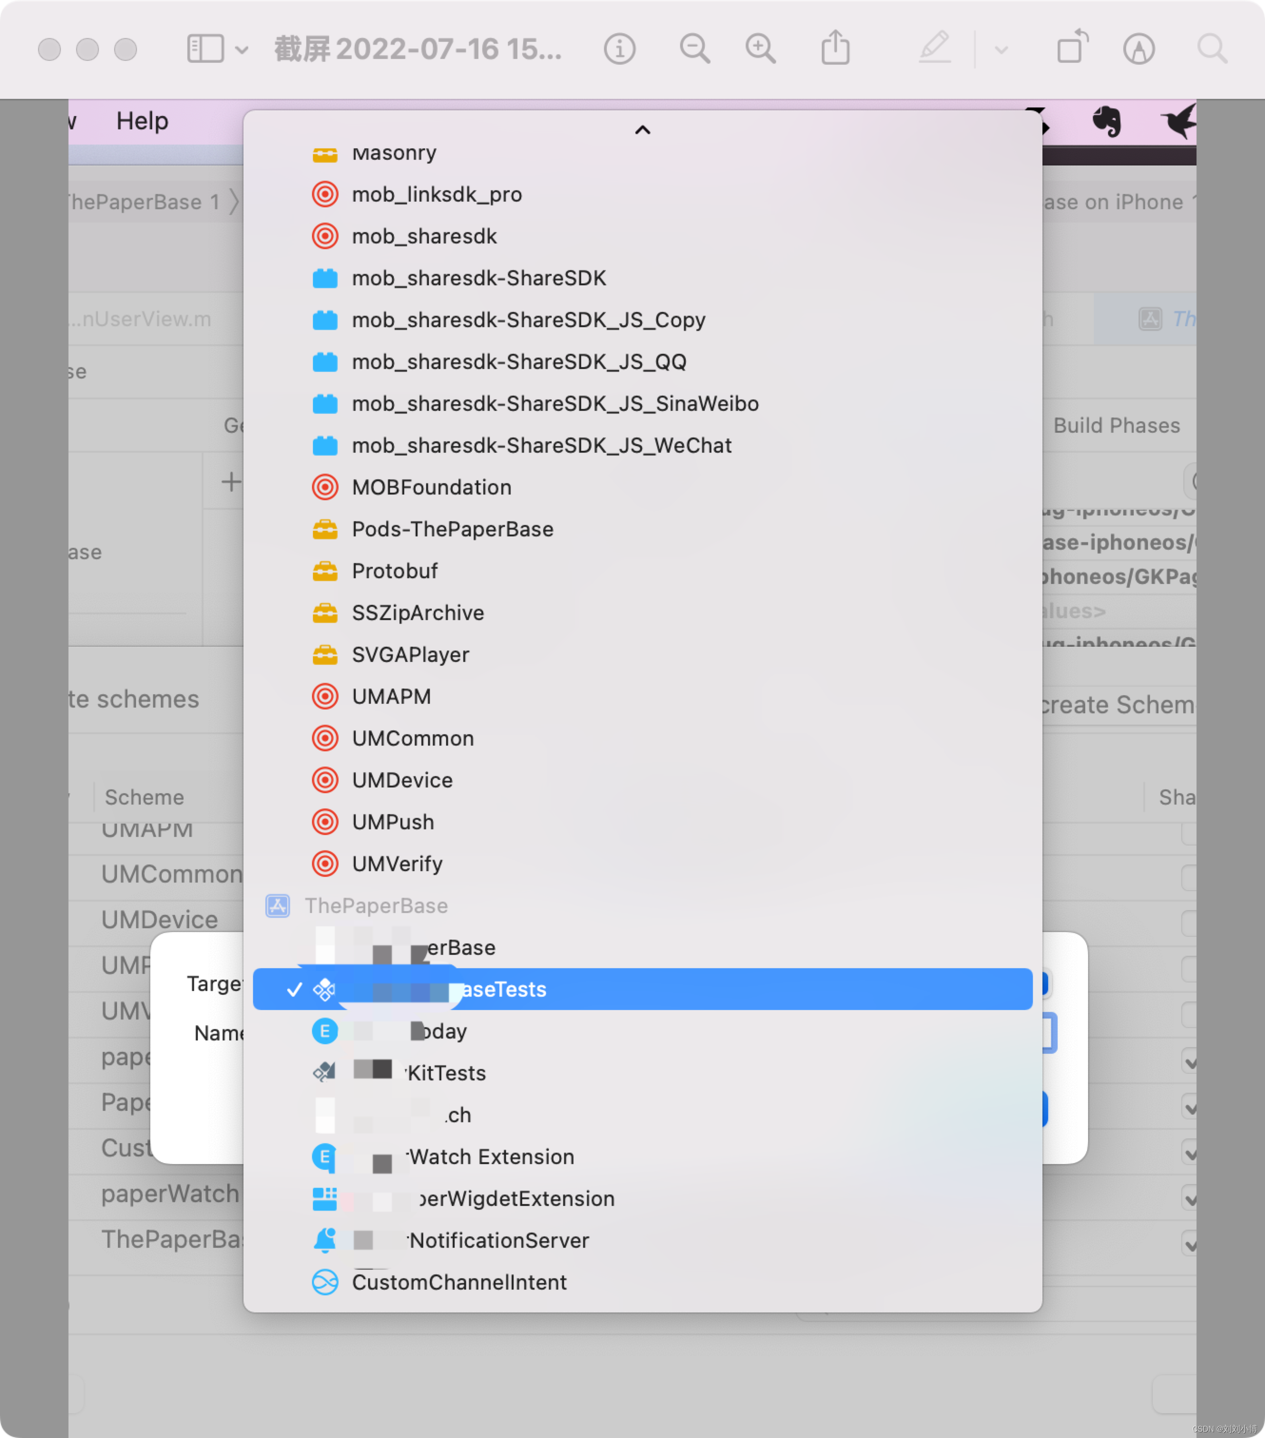Click the Evernote elephant icon in the menu bar
Image resolution: width=1265 pixels, height=1438 pixels.
tap(1106, 122)
